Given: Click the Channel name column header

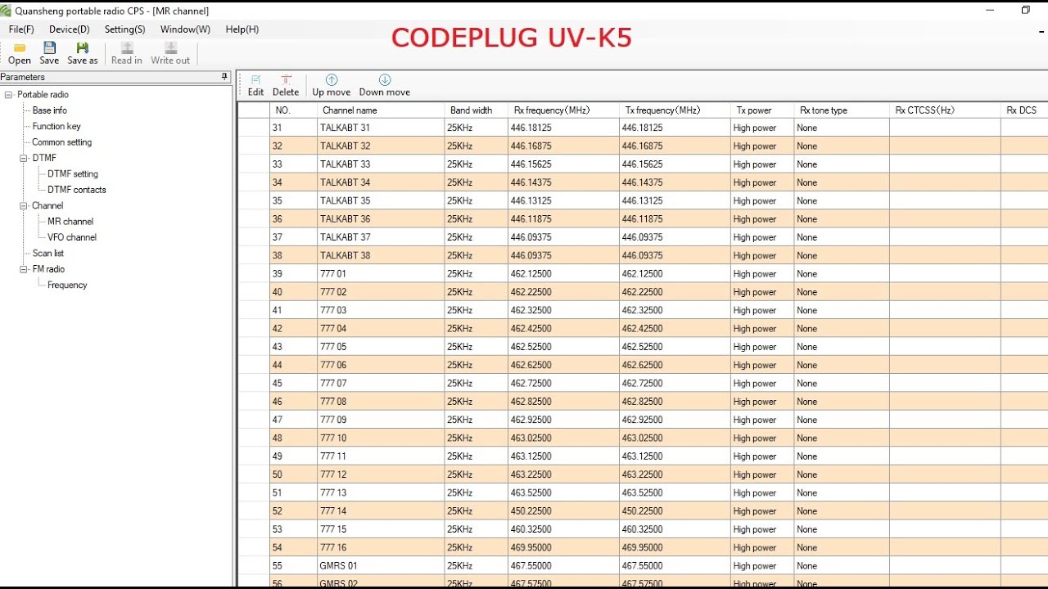Looking at the screenshot, I should pos(381,110).
